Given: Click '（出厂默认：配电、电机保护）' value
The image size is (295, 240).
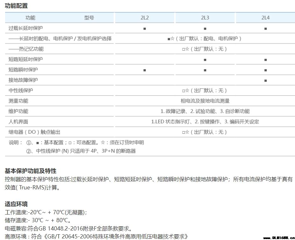Looking at the screenshot, I should click(208, 39).
